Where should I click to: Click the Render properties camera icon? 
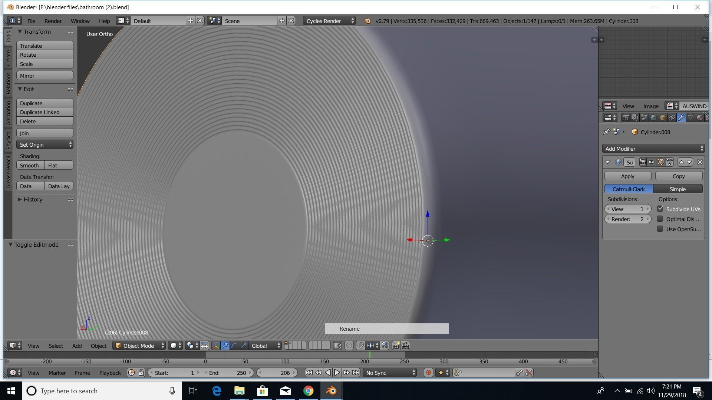[626, 118]
